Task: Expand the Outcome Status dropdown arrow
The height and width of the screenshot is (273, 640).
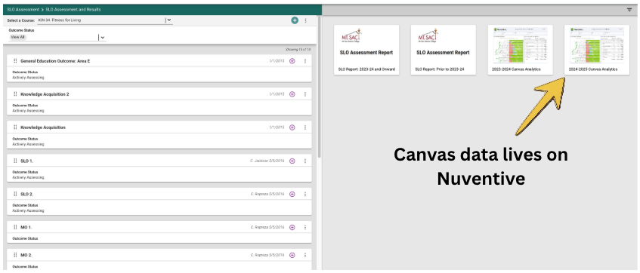Action: [103, 38]
